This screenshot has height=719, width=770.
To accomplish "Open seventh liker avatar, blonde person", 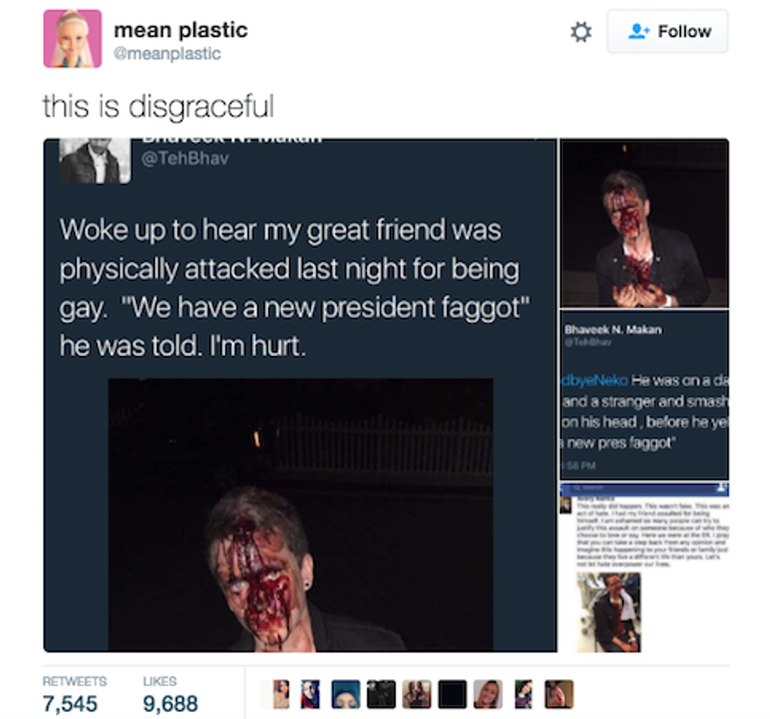I will click(488, 694).
